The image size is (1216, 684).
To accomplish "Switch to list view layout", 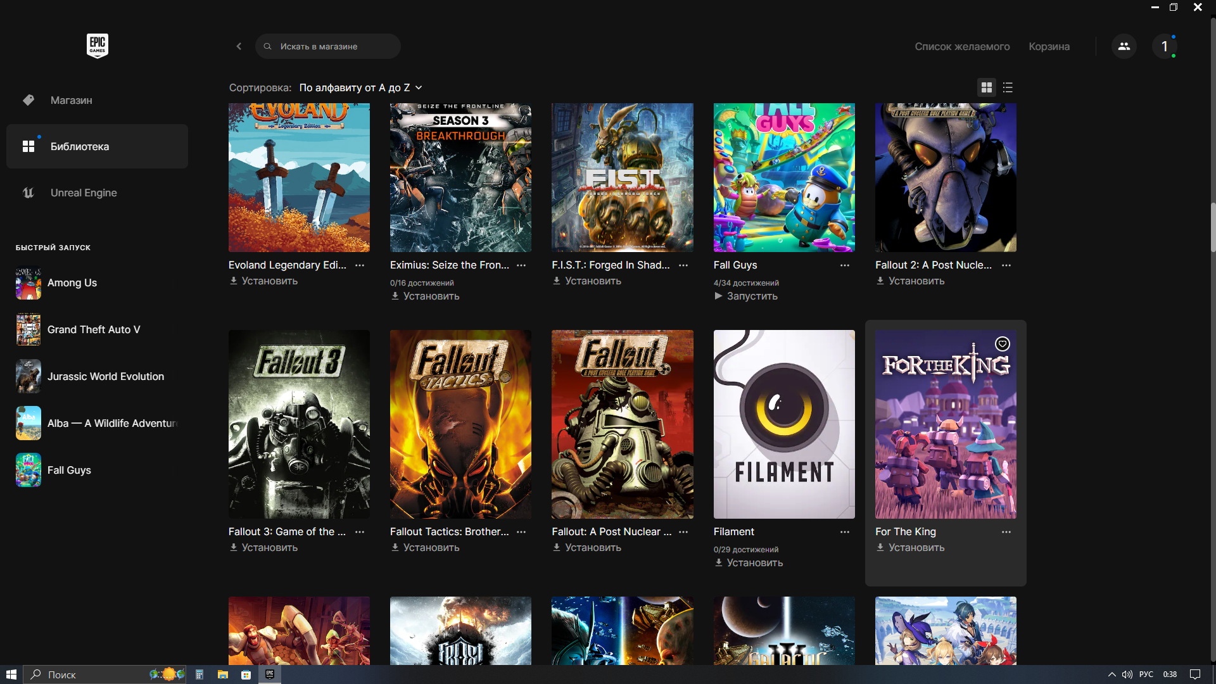I will [1008, 87].
